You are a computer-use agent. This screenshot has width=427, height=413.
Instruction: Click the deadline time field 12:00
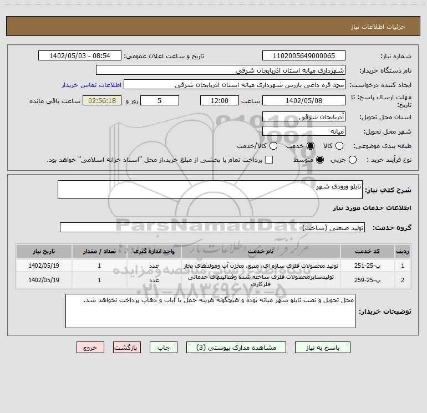point(220,100)
